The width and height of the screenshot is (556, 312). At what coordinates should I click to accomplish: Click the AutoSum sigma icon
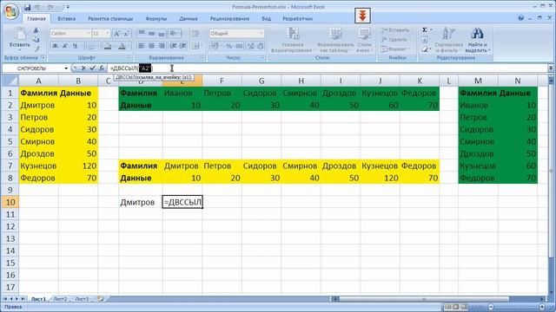click(x=425, y=30)
